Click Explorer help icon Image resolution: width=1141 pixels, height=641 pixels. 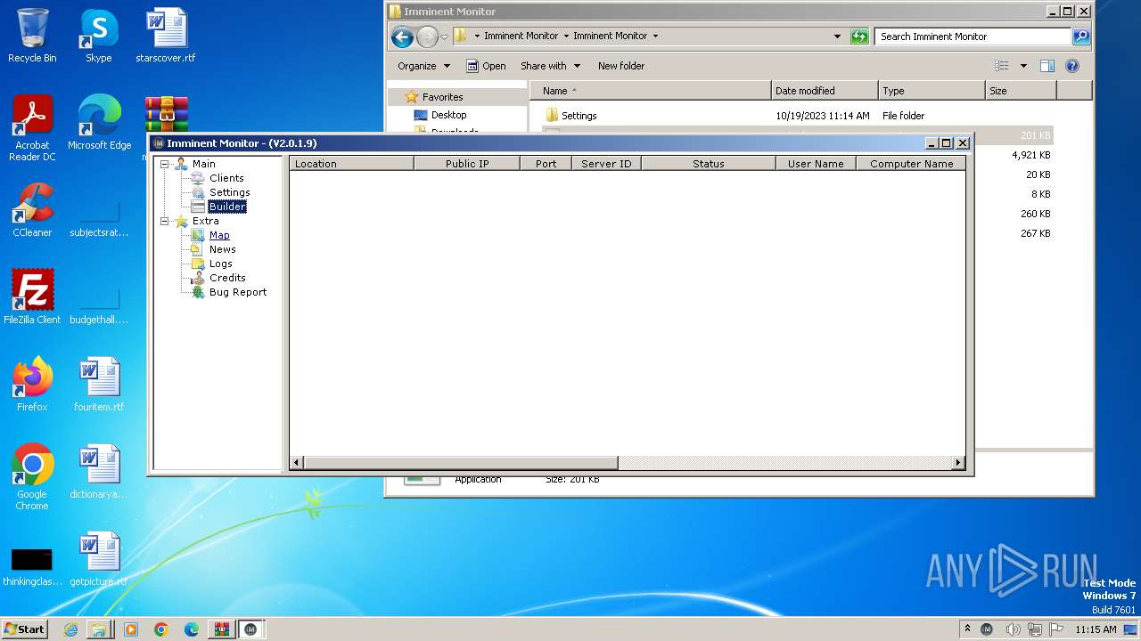pos(1072,66)
